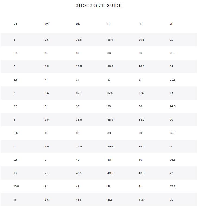Click JP size 24 value

click(171, 93)
